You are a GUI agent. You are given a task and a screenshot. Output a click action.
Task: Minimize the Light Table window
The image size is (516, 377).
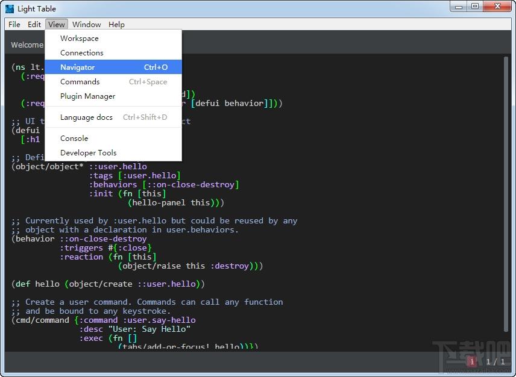[x=459, y=6]
